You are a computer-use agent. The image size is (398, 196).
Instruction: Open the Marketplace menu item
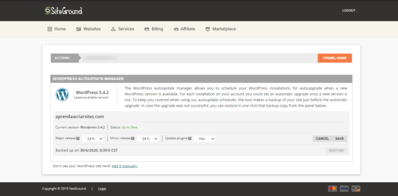click(220, 29)
